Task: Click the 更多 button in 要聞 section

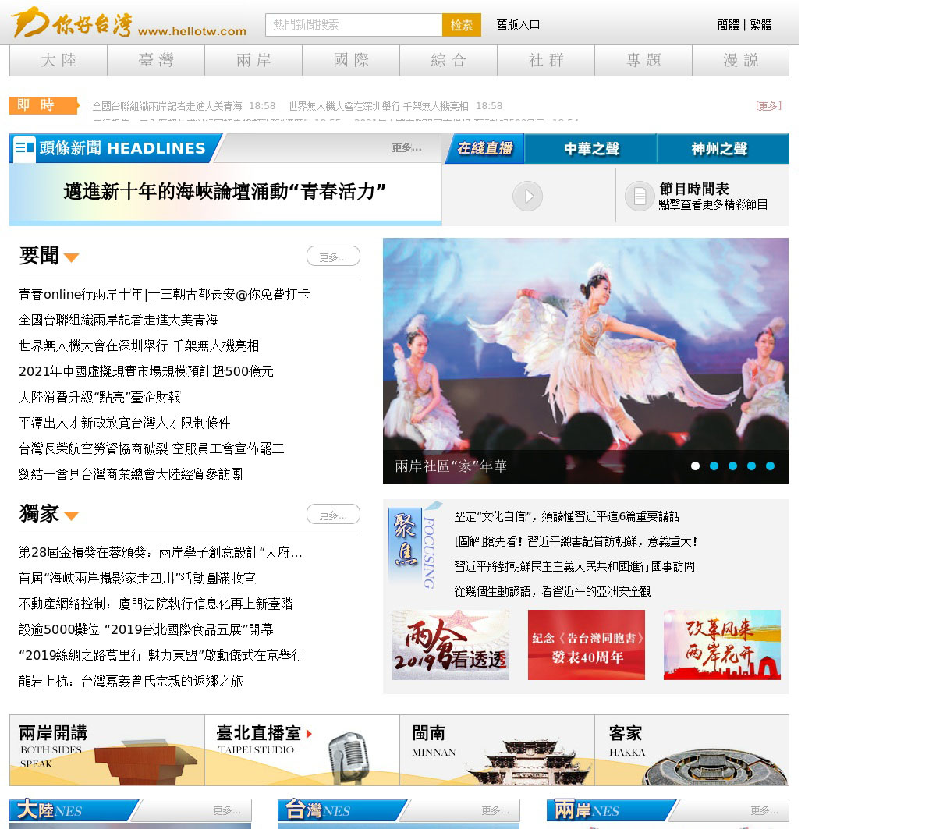Action: click(333, 257)
